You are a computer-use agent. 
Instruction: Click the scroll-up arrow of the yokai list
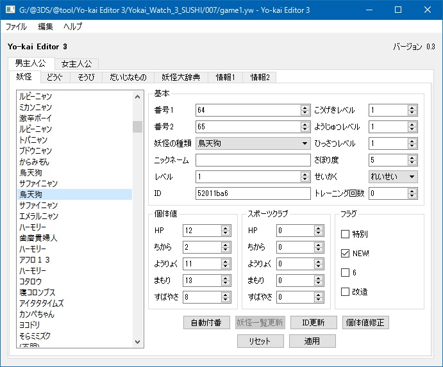point(138,97)
